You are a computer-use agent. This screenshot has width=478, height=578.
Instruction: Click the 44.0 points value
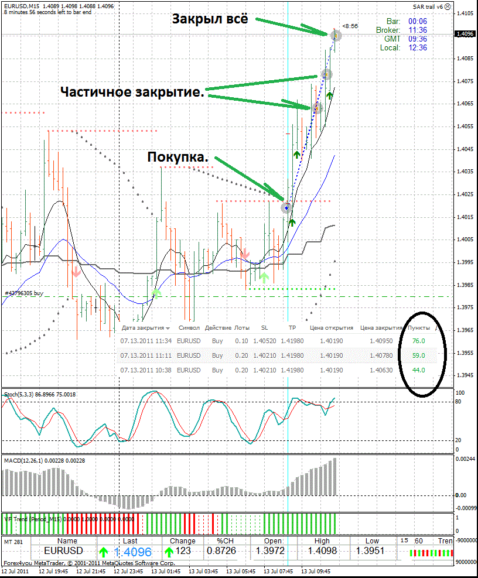419,370
